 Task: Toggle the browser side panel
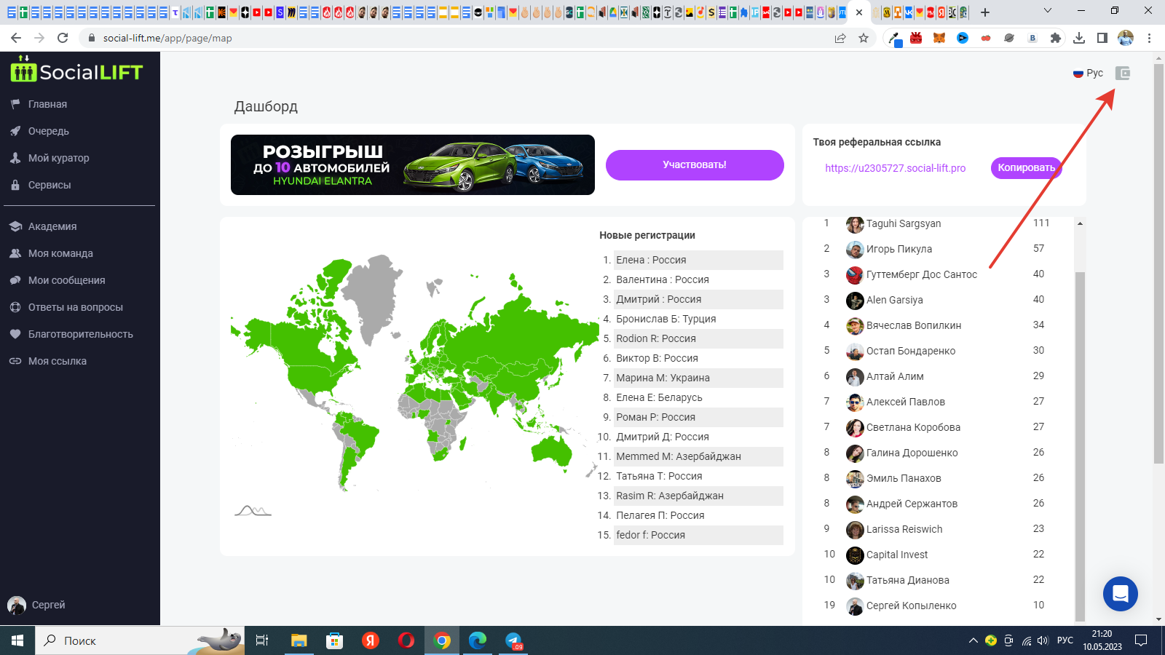point(1102,38)
